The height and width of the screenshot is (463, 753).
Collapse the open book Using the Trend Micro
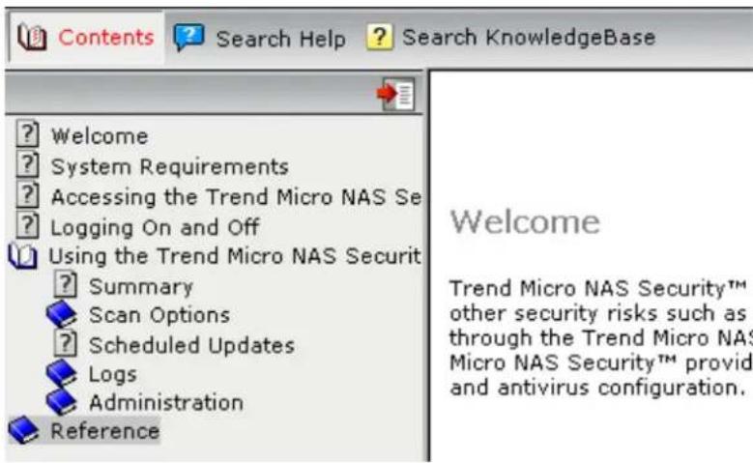tap(22, 256)
